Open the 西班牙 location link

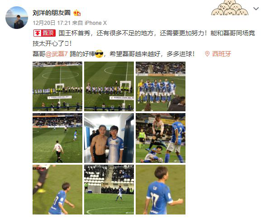[x=222, y=54]
